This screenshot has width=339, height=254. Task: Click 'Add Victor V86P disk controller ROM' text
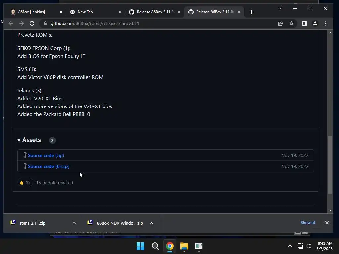pos(60,77)
